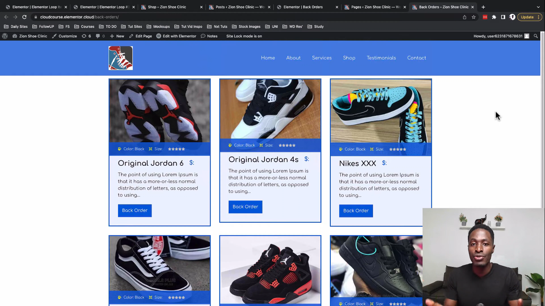The image size is (545, 306).
Task: Close the Elementor | Back Orders tab
Action: [337, 7]
